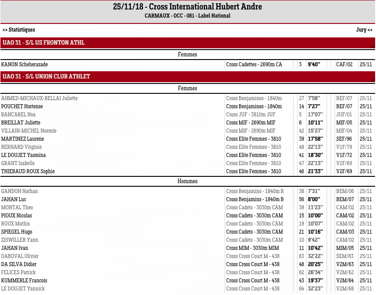Click Cross Elite Femmes event in MARTINEZ Laurene row
This screenshot has height=295, width=376.
(254, 139)
